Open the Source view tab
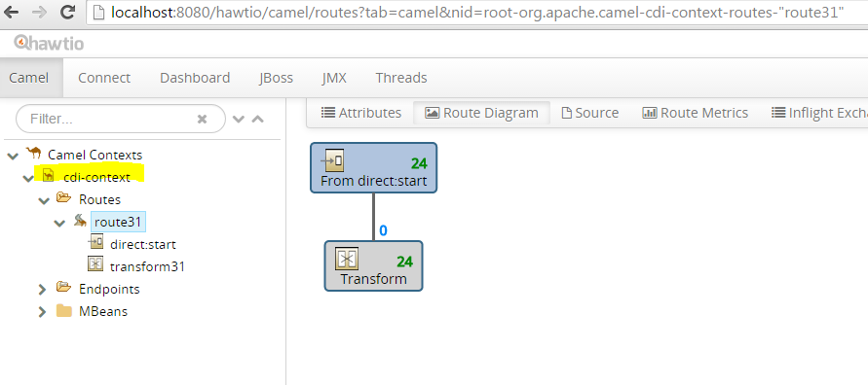The image size is (868, 385). click(x=590, y=113)
